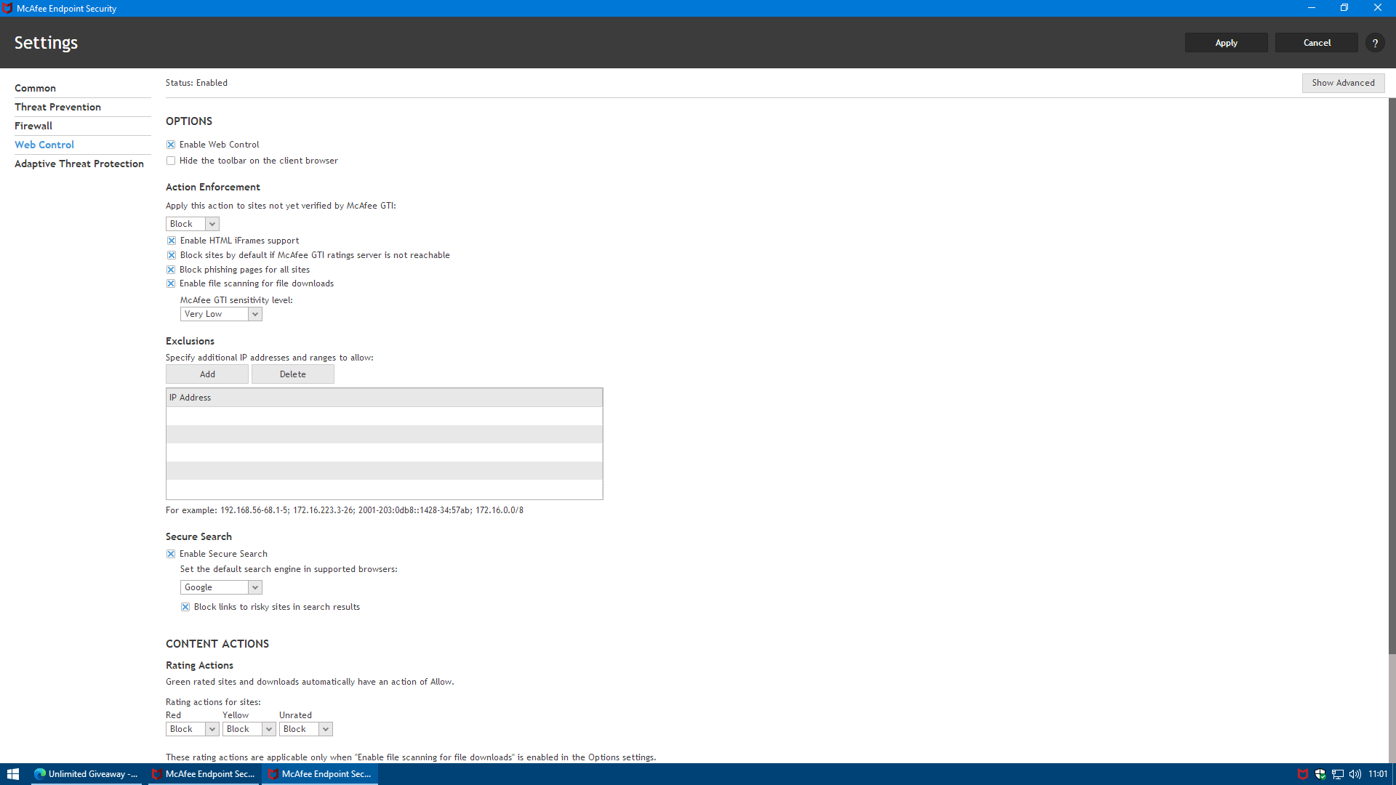
Task: Click the volume speaker tray icon
Action: [x=1355, y=774]
